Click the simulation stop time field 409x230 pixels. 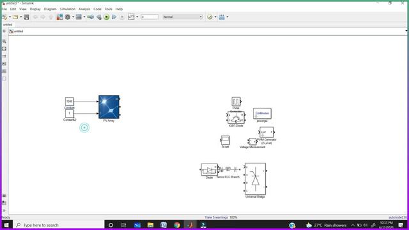150,17
